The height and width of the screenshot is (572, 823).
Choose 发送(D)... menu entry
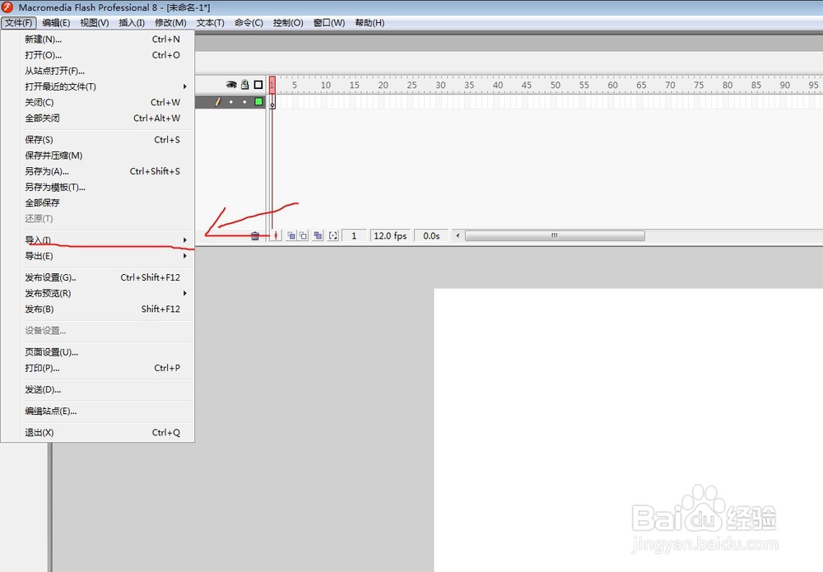[98, 389]
